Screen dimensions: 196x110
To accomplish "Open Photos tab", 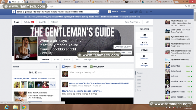I will click(x=67, y=59).
